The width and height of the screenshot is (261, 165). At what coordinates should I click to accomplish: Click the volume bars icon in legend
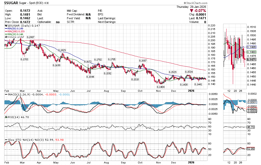[x=6, y=37]
